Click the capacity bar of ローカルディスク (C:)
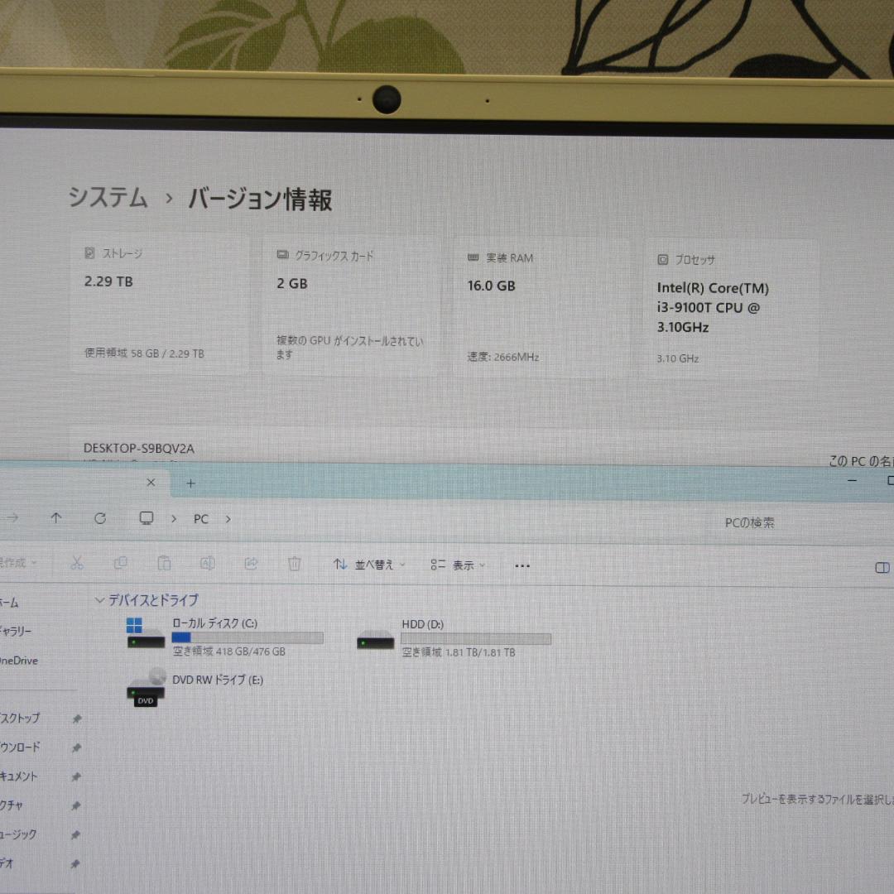894x894 pixels. 248,637
